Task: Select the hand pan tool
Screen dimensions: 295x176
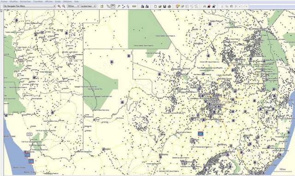Action: point(112,6)
